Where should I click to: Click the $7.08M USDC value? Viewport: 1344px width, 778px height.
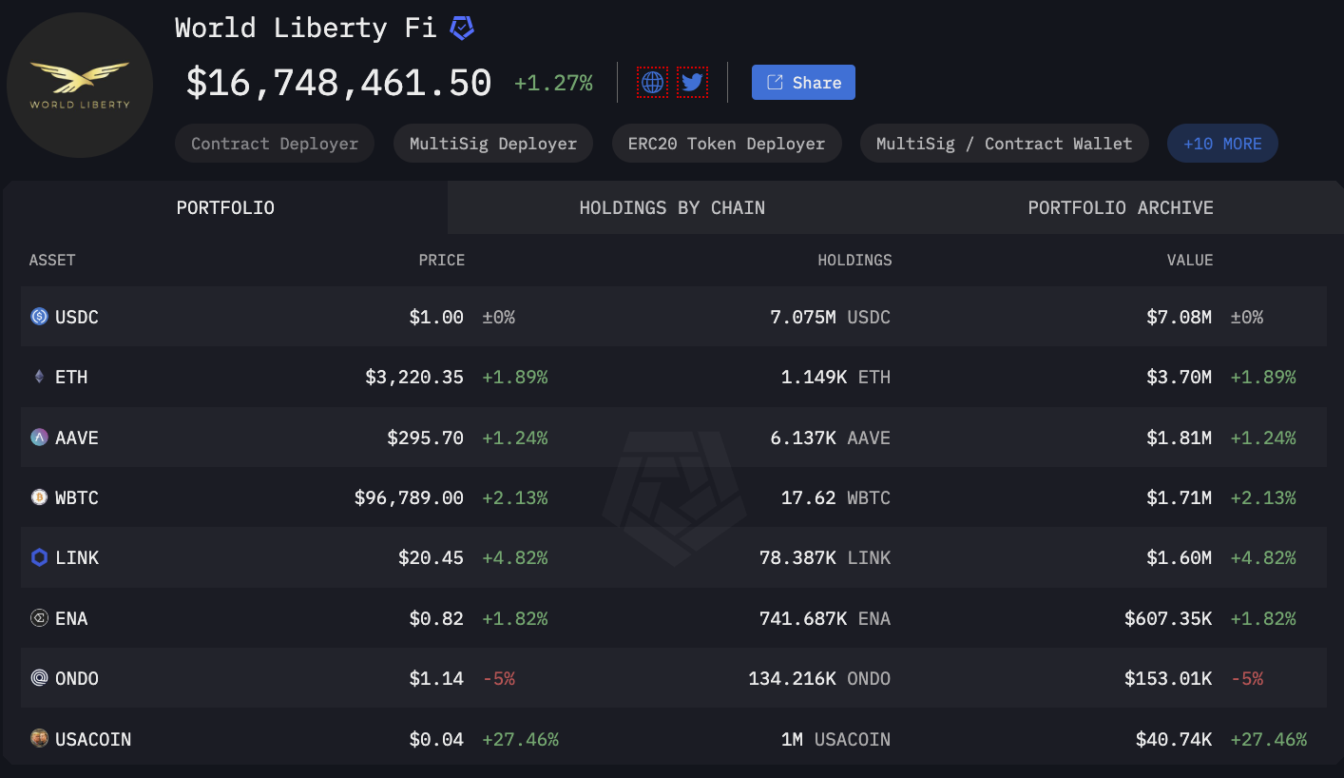pyautogui.click(x=1180, y=317)
